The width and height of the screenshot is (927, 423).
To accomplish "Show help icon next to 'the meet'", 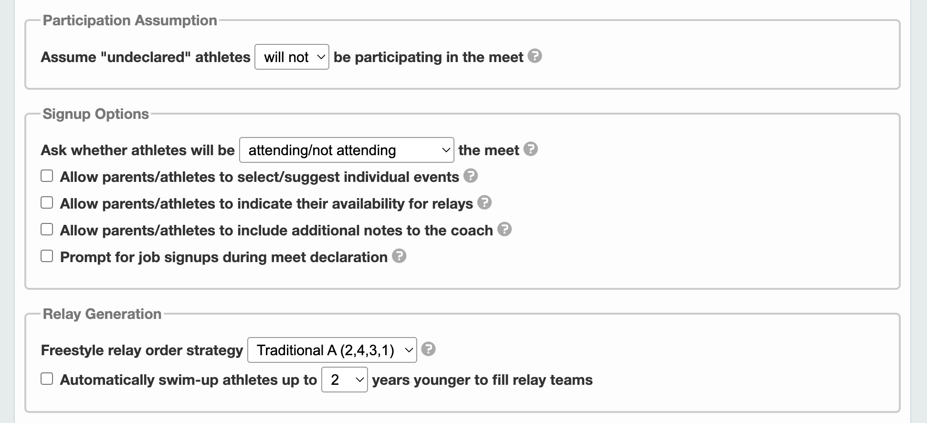I will (530, 149).
